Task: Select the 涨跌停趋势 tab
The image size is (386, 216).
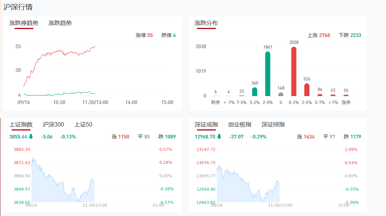Action: [24, 23]
